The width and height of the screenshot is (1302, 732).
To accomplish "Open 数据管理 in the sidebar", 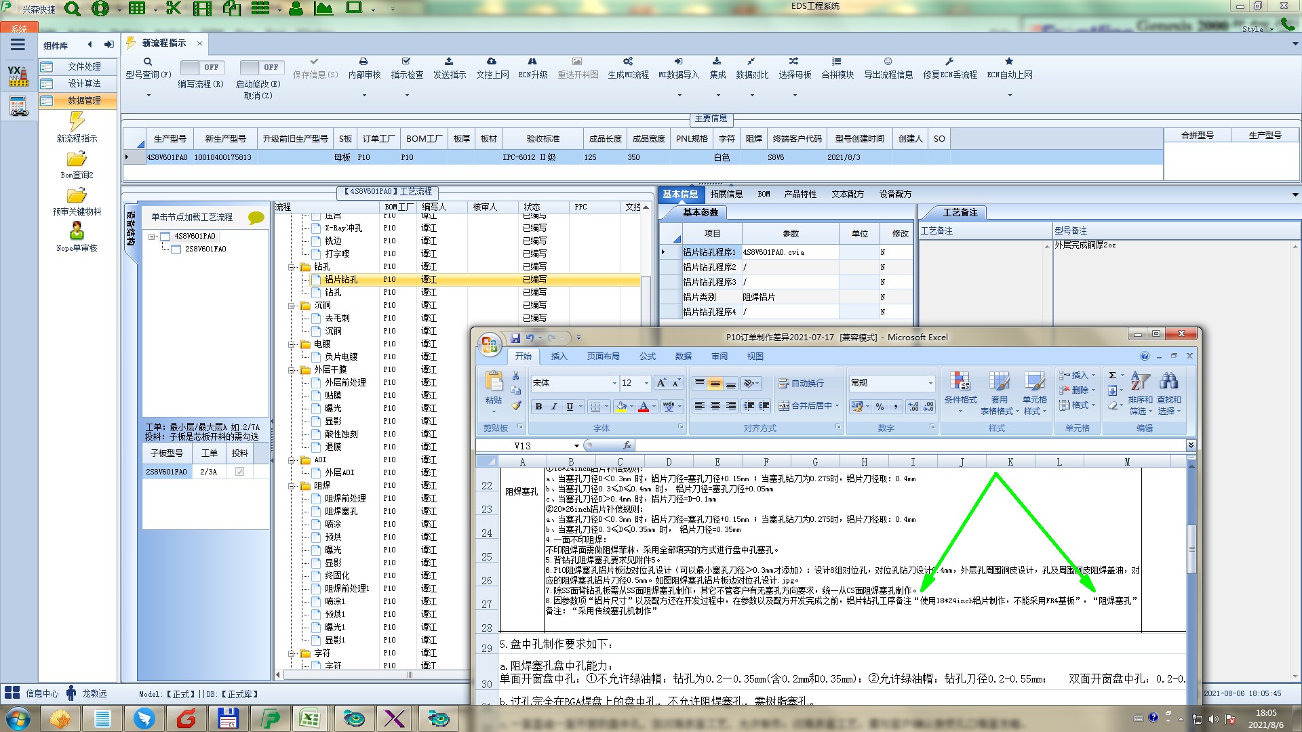I will click(x=83, y=100).
